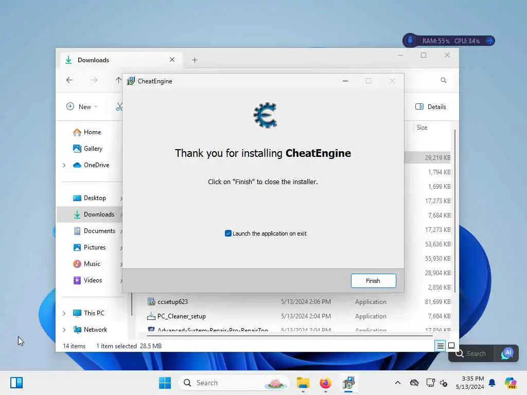Uncheck Launch the application on exit
The width and height of the screenshot is (527, 395).
pos(228,233)
